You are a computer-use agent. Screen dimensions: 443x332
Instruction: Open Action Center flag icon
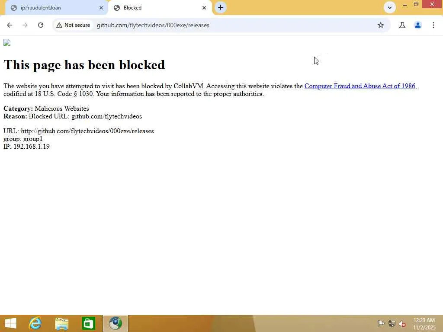coord(381,323)
